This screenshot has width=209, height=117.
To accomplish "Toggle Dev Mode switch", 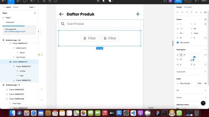I will [187, 1].
